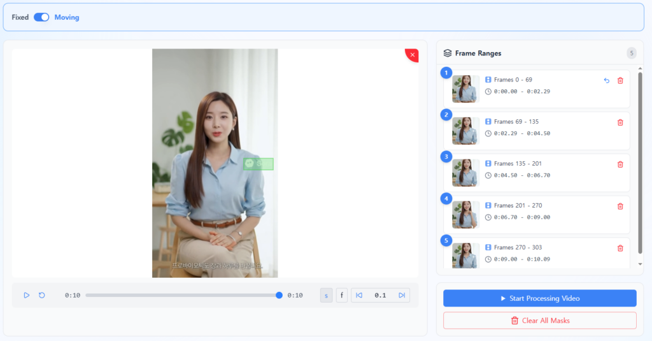Delete frame range 69 - 135
Viewport: 652px width, 341px height.
[620, 122]
